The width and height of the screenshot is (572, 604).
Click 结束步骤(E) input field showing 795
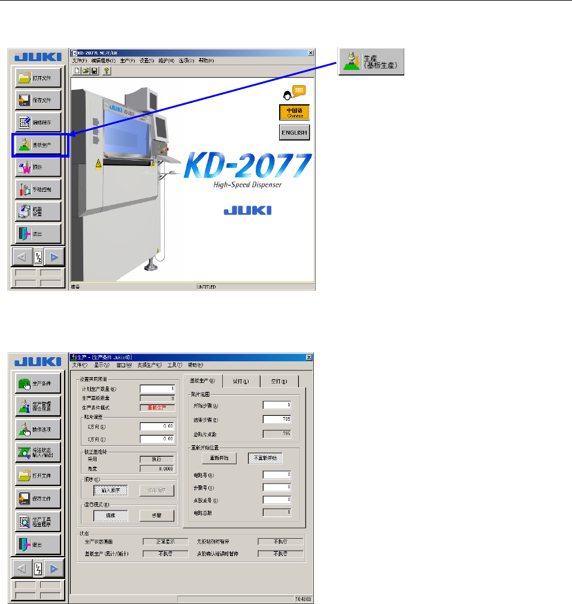coord(277,419)
